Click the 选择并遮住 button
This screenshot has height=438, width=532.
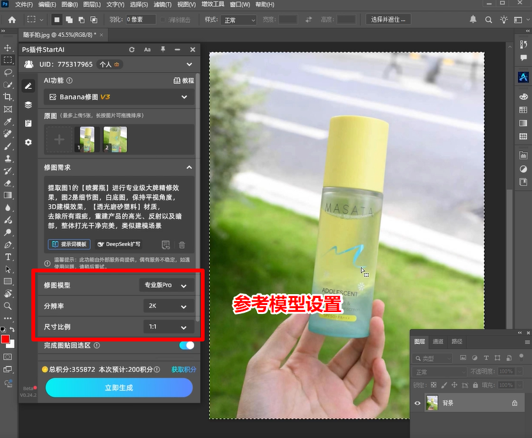pos(388,20)
